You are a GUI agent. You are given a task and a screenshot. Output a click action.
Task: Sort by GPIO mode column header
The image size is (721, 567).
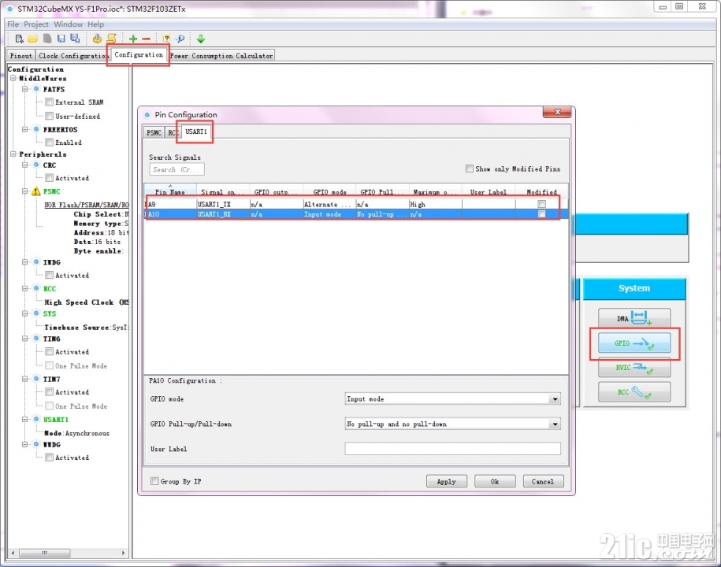pyautogui.click(x=329, y=191)
